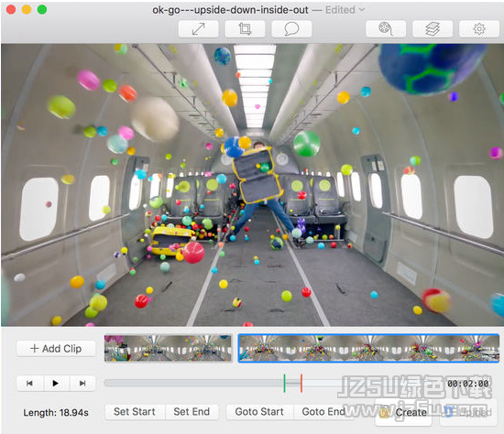The width and height of the screenshot is (504, 434).
Task: Open the gear settings button
Action: pyautogui.click(x=479, y=29)
